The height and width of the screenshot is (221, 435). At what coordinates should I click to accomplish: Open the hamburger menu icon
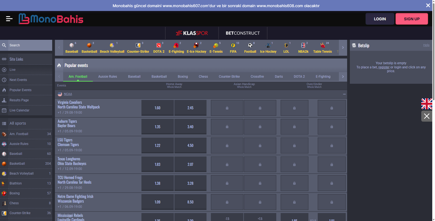tap(9, 19)
